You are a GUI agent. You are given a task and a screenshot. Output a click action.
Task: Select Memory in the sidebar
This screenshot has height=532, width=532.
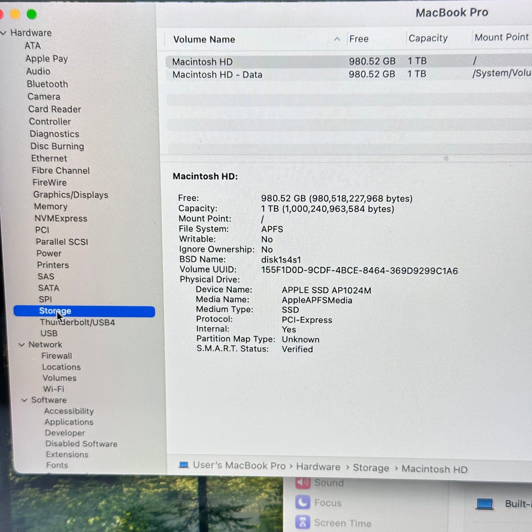51,207
